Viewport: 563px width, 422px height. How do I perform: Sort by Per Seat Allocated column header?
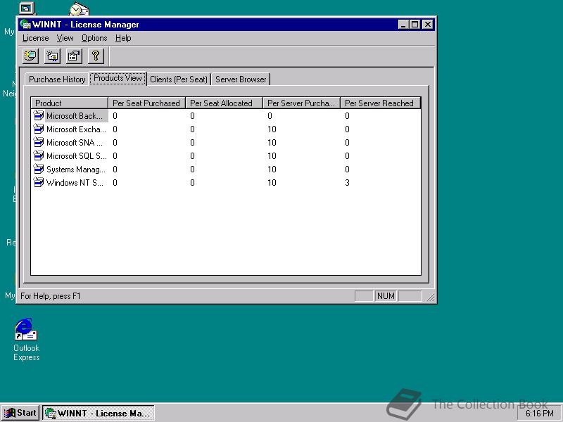coord(224,103)
